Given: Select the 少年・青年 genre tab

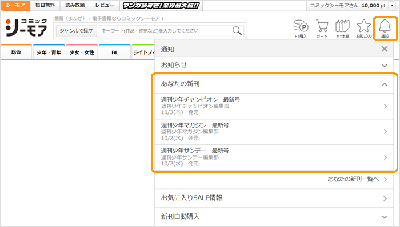Looking at the screenshot, I should pos(49,52).
